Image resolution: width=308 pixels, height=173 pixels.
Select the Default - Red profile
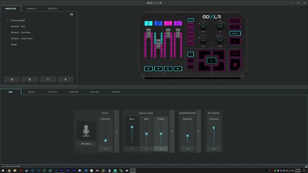[18, 26]
